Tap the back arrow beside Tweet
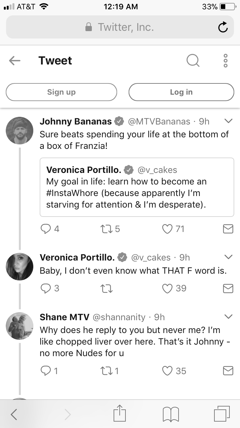Image resolution: width=240 pixels, height=428 pixels. coord(15,61)
